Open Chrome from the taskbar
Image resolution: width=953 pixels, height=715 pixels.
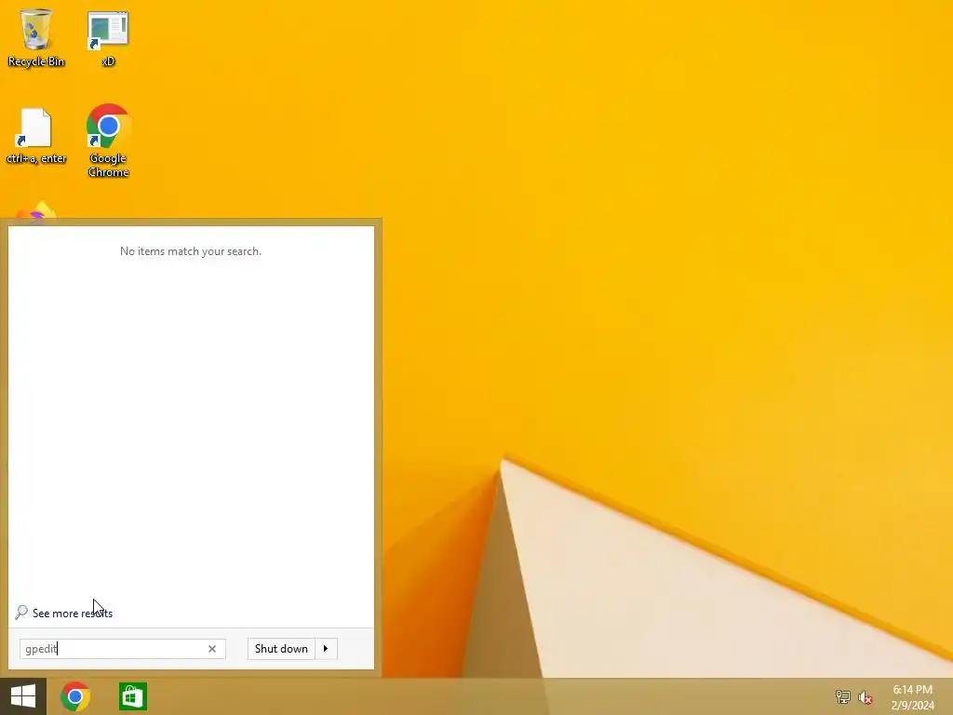(x=75, y=696)
